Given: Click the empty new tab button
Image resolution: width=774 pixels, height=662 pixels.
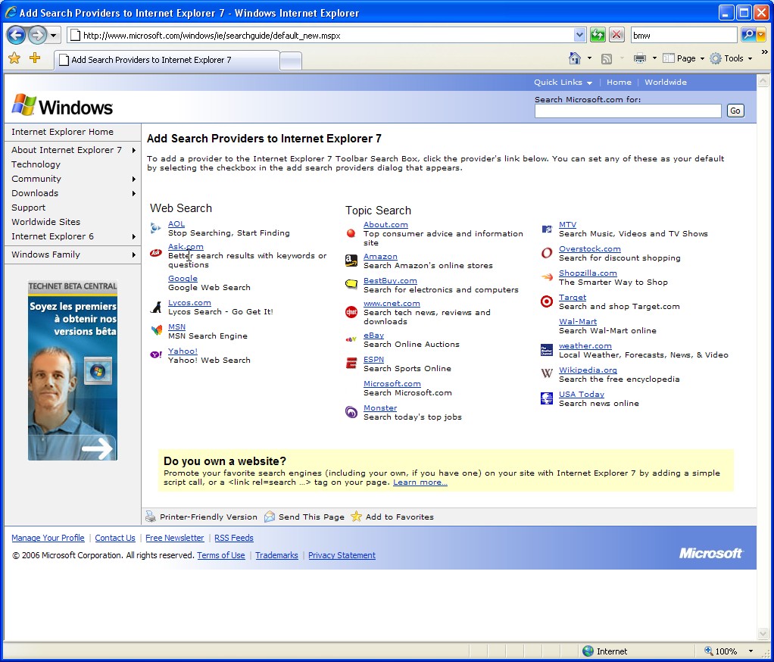Looking at the screenshot, I should point(291,61).
